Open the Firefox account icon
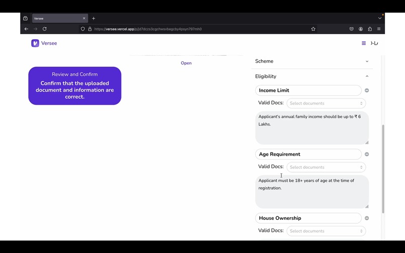This screenshot has width=405, height=253. pos(361,29)
